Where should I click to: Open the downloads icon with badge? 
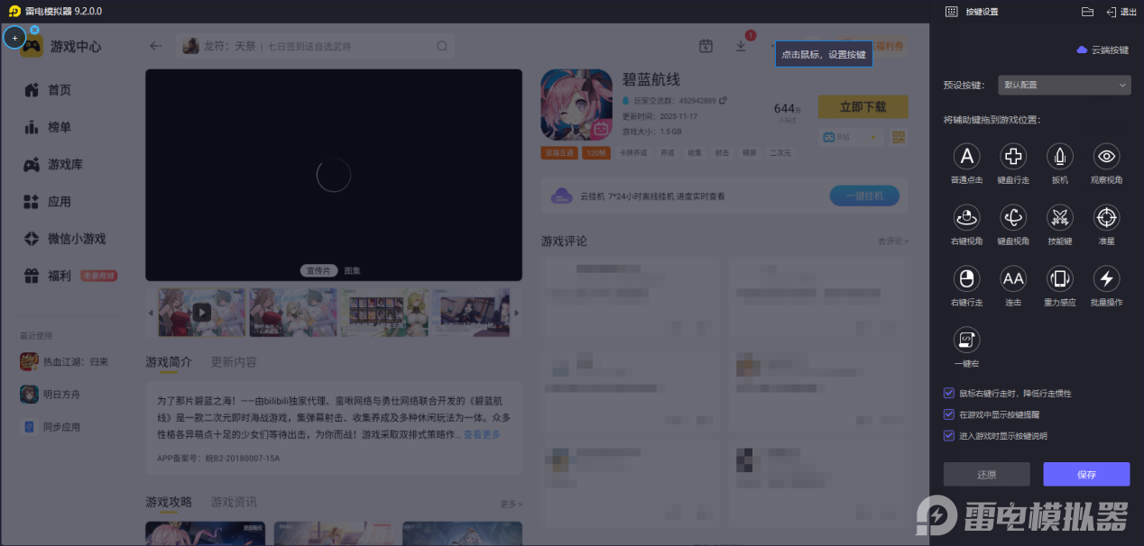[741, 46]
